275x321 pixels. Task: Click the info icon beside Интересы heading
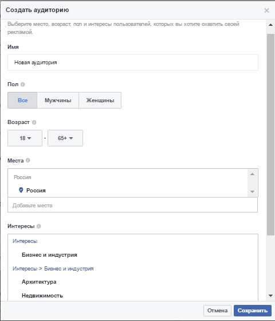(x=38, y=226)
